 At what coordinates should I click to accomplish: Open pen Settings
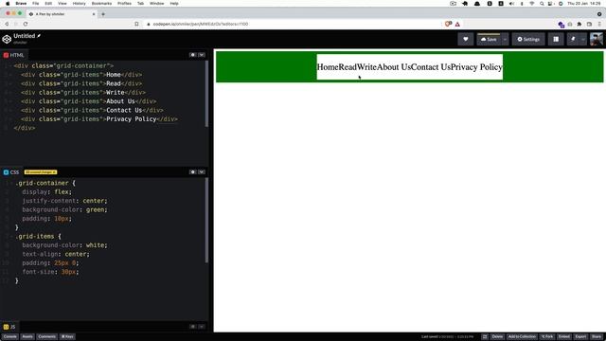(528, 39)
